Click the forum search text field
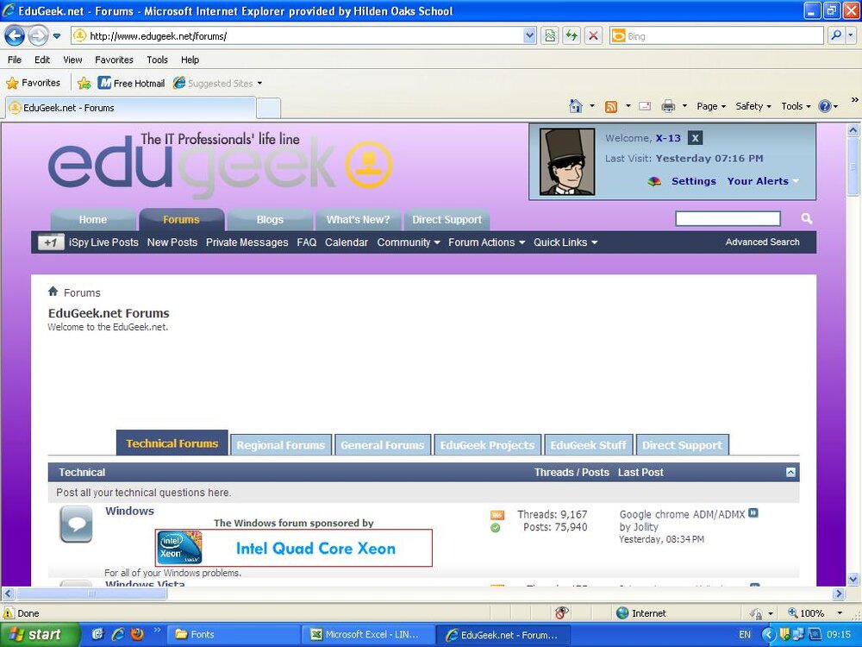The image size is (862, 647). [728, 218]
